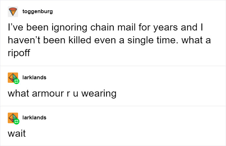Open larklands username on 'what armour' reply
The image size is (226, 146).
(35, 77)
